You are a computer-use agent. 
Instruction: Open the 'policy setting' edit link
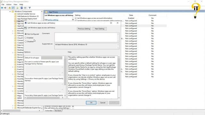click(x=53, y=20)
